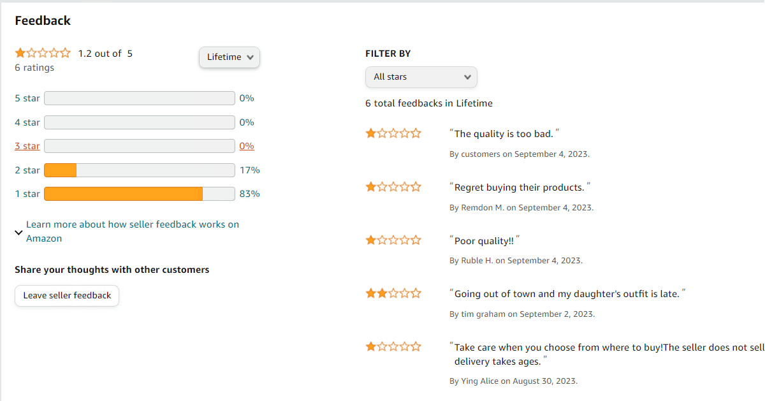Click the star rating beside Remdon M.'s feedback

click(393, 187)
